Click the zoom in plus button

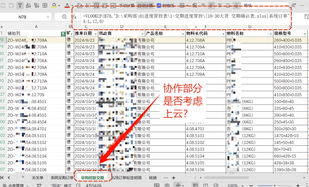[x=298, y=185]
